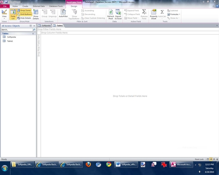
Task: Open the Formulas dropdown
Action: pos(174,14)
